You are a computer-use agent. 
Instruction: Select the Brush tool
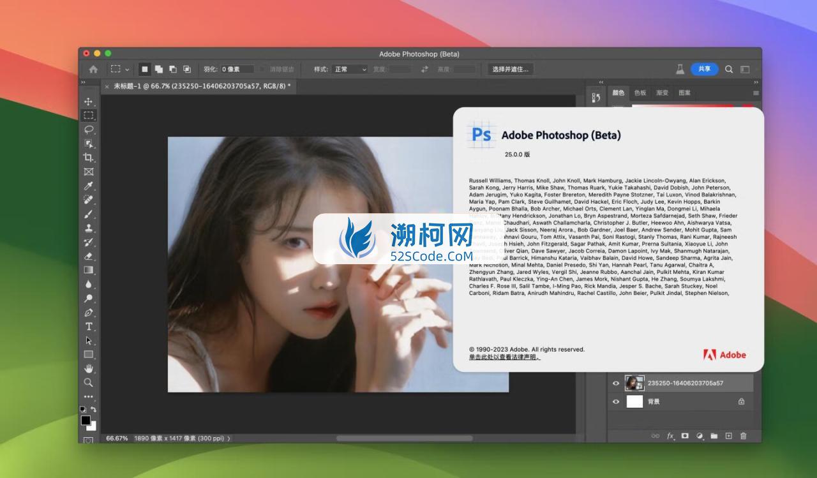click(89, 214)
